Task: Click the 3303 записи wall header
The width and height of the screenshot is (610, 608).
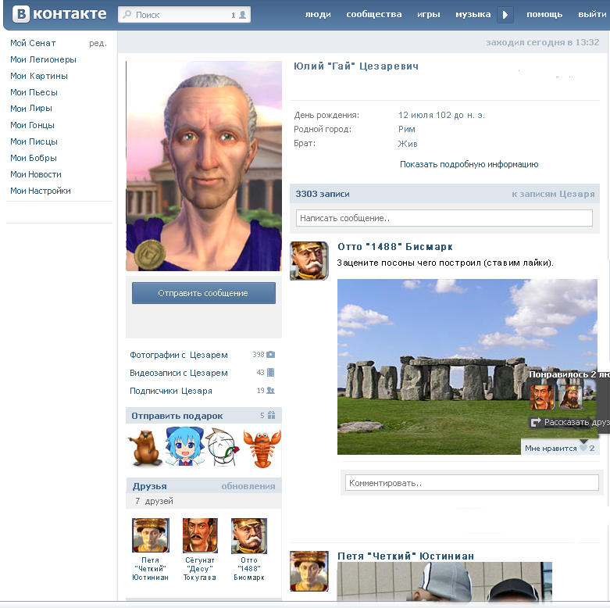Action: point(322,194)
